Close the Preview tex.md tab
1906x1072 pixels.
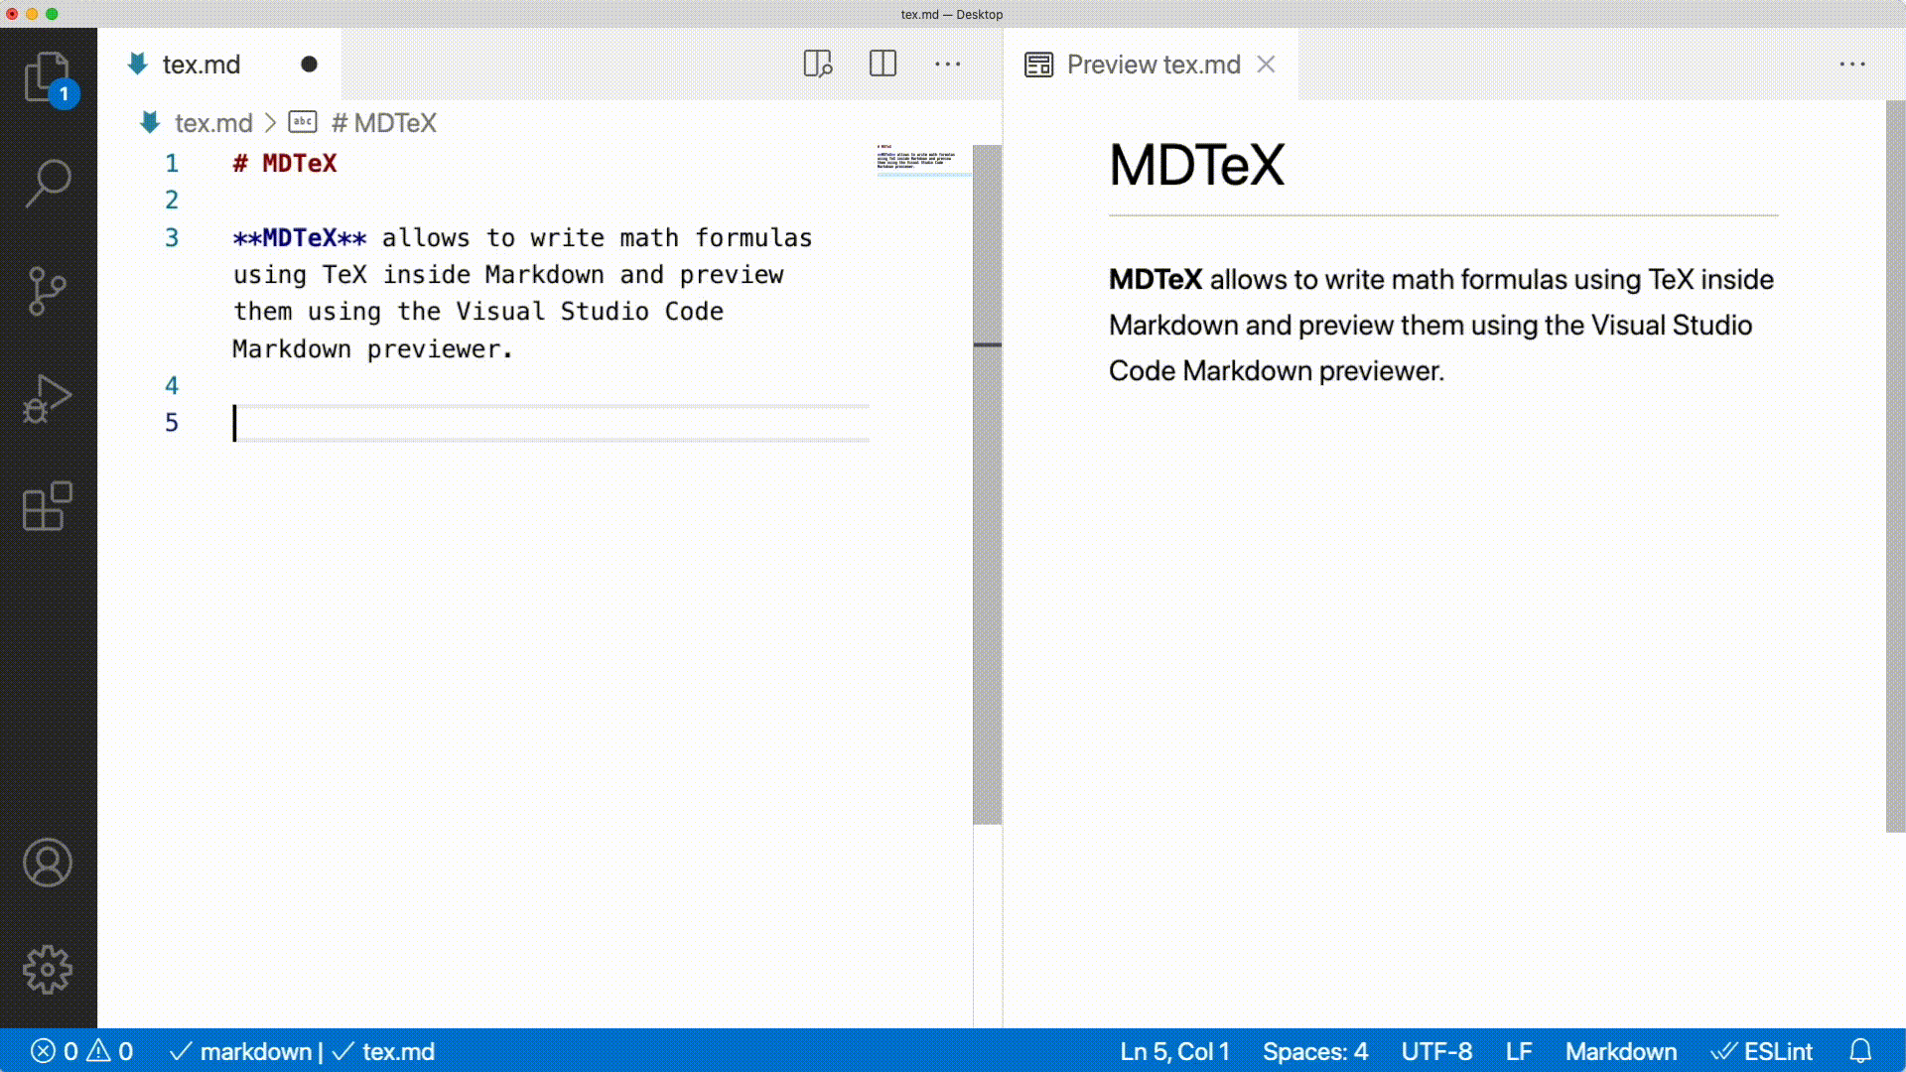[1266, 65]
